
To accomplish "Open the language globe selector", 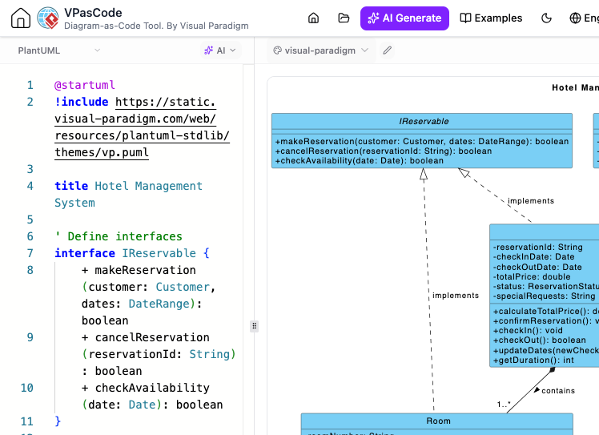I will pos(584,18).
